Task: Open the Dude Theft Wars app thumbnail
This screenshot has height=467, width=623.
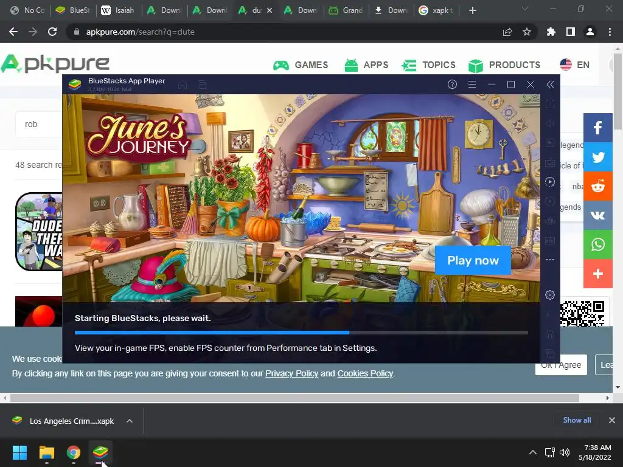Action: [x=39, y=232]
